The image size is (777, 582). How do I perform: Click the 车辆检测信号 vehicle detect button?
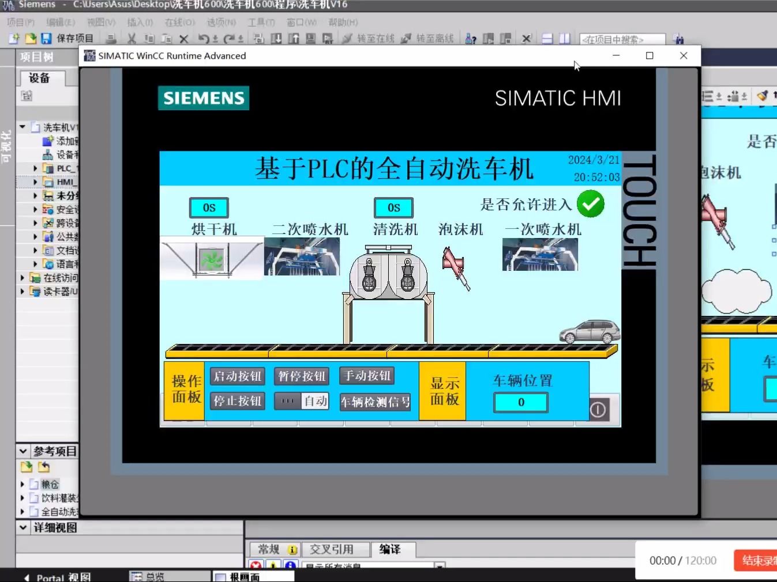click(375, 402)
